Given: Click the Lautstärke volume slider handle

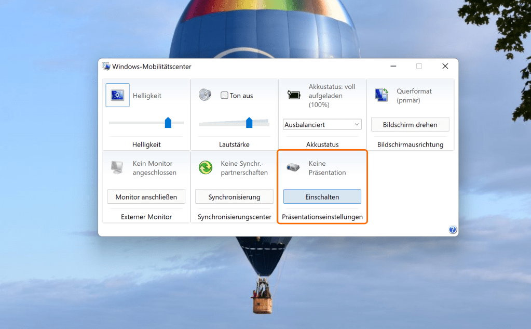Looking at the screenshot, I should [x=249, y=123].
